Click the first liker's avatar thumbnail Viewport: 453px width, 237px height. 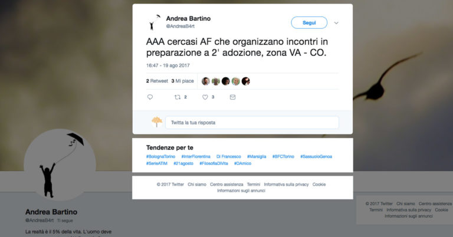pos(206,81)
